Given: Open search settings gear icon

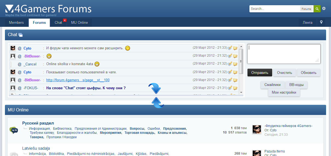Looking at the screenshot, I should 324,9.
